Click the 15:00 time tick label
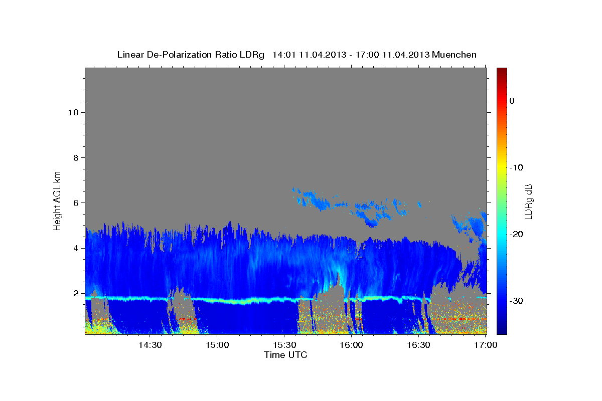The width and height of the screenshot is (602, 401). 217,345
